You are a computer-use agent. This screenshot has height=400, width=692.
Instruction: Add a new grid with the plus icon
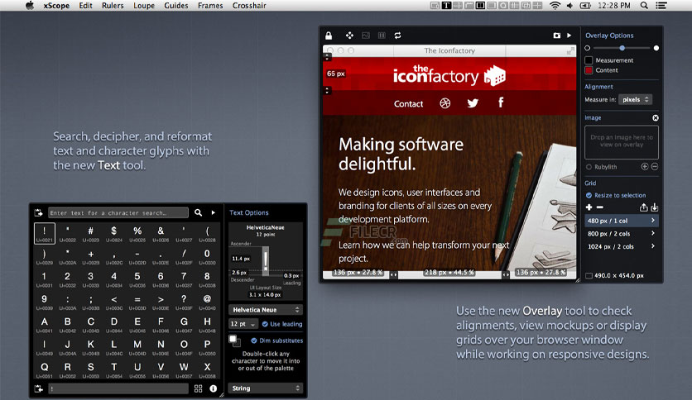[x=589, y=207]
